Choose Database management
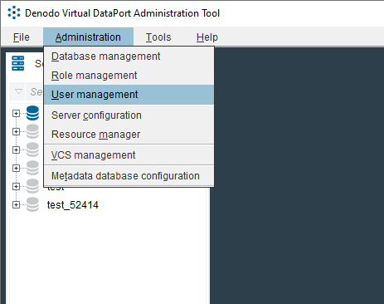384x304 pixels. tap(129, 56)
